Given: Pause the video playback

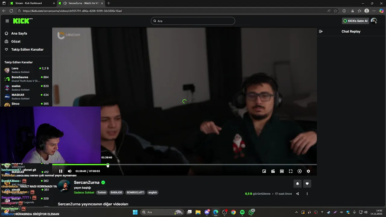Looking at the screenshot, I should [x=61, y=171].
